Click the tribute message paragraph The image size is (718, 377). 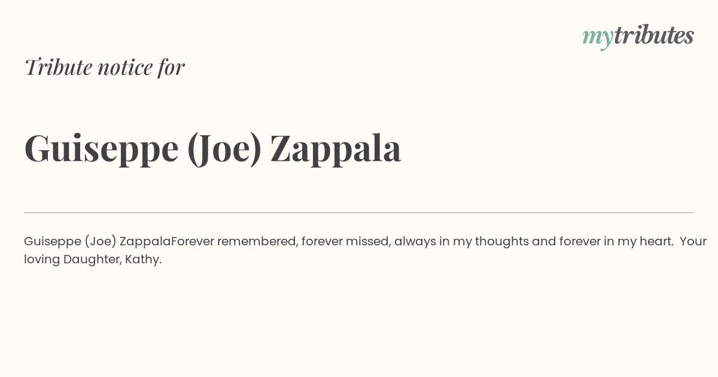pos(365,250)
